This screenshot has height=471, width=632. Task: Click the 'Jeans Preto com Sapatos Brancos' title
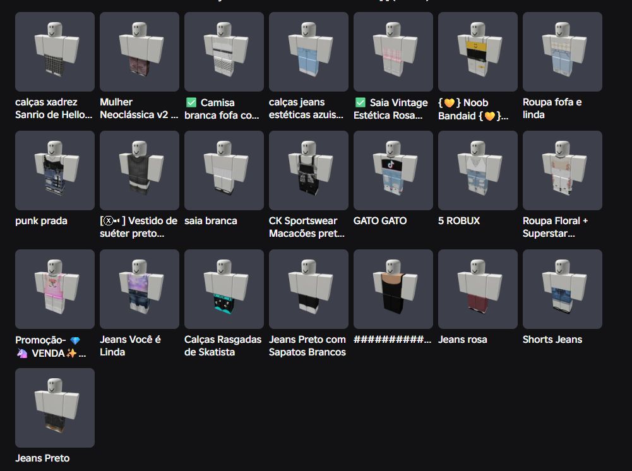tap(307, 346)
